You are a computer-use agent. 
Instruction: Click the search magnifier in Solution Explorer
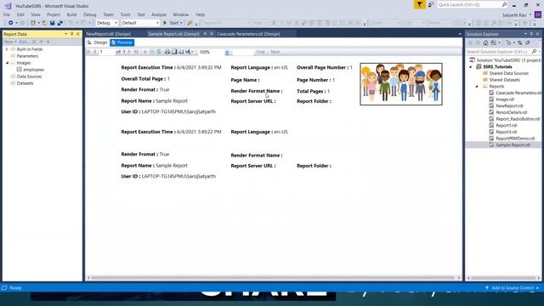pyautogui.click(x=534, y=51)
